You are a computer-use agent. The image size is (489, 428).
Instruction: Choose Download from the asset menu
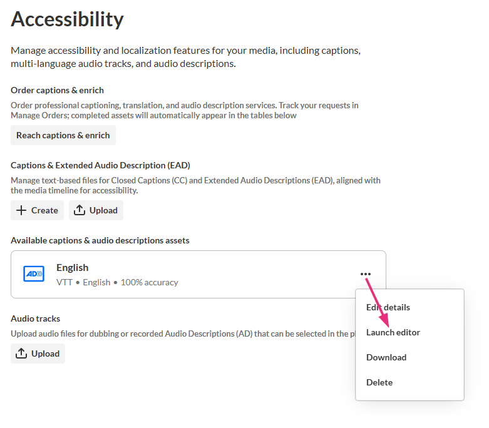[x=386, y=357]
